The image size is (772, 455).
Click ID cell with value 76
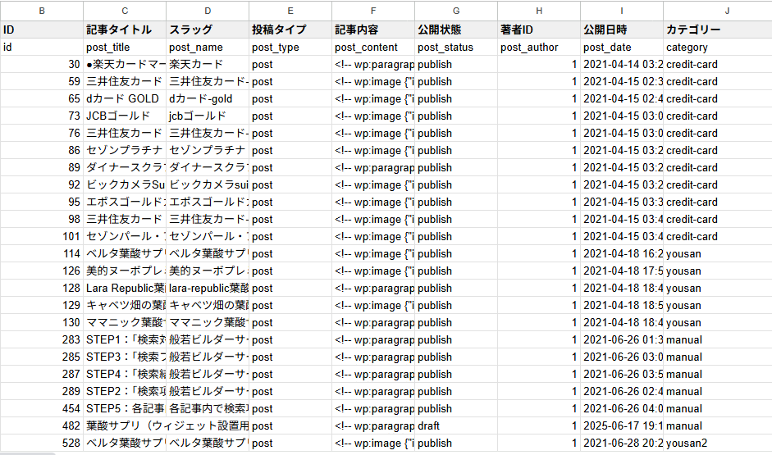point(42,134)
